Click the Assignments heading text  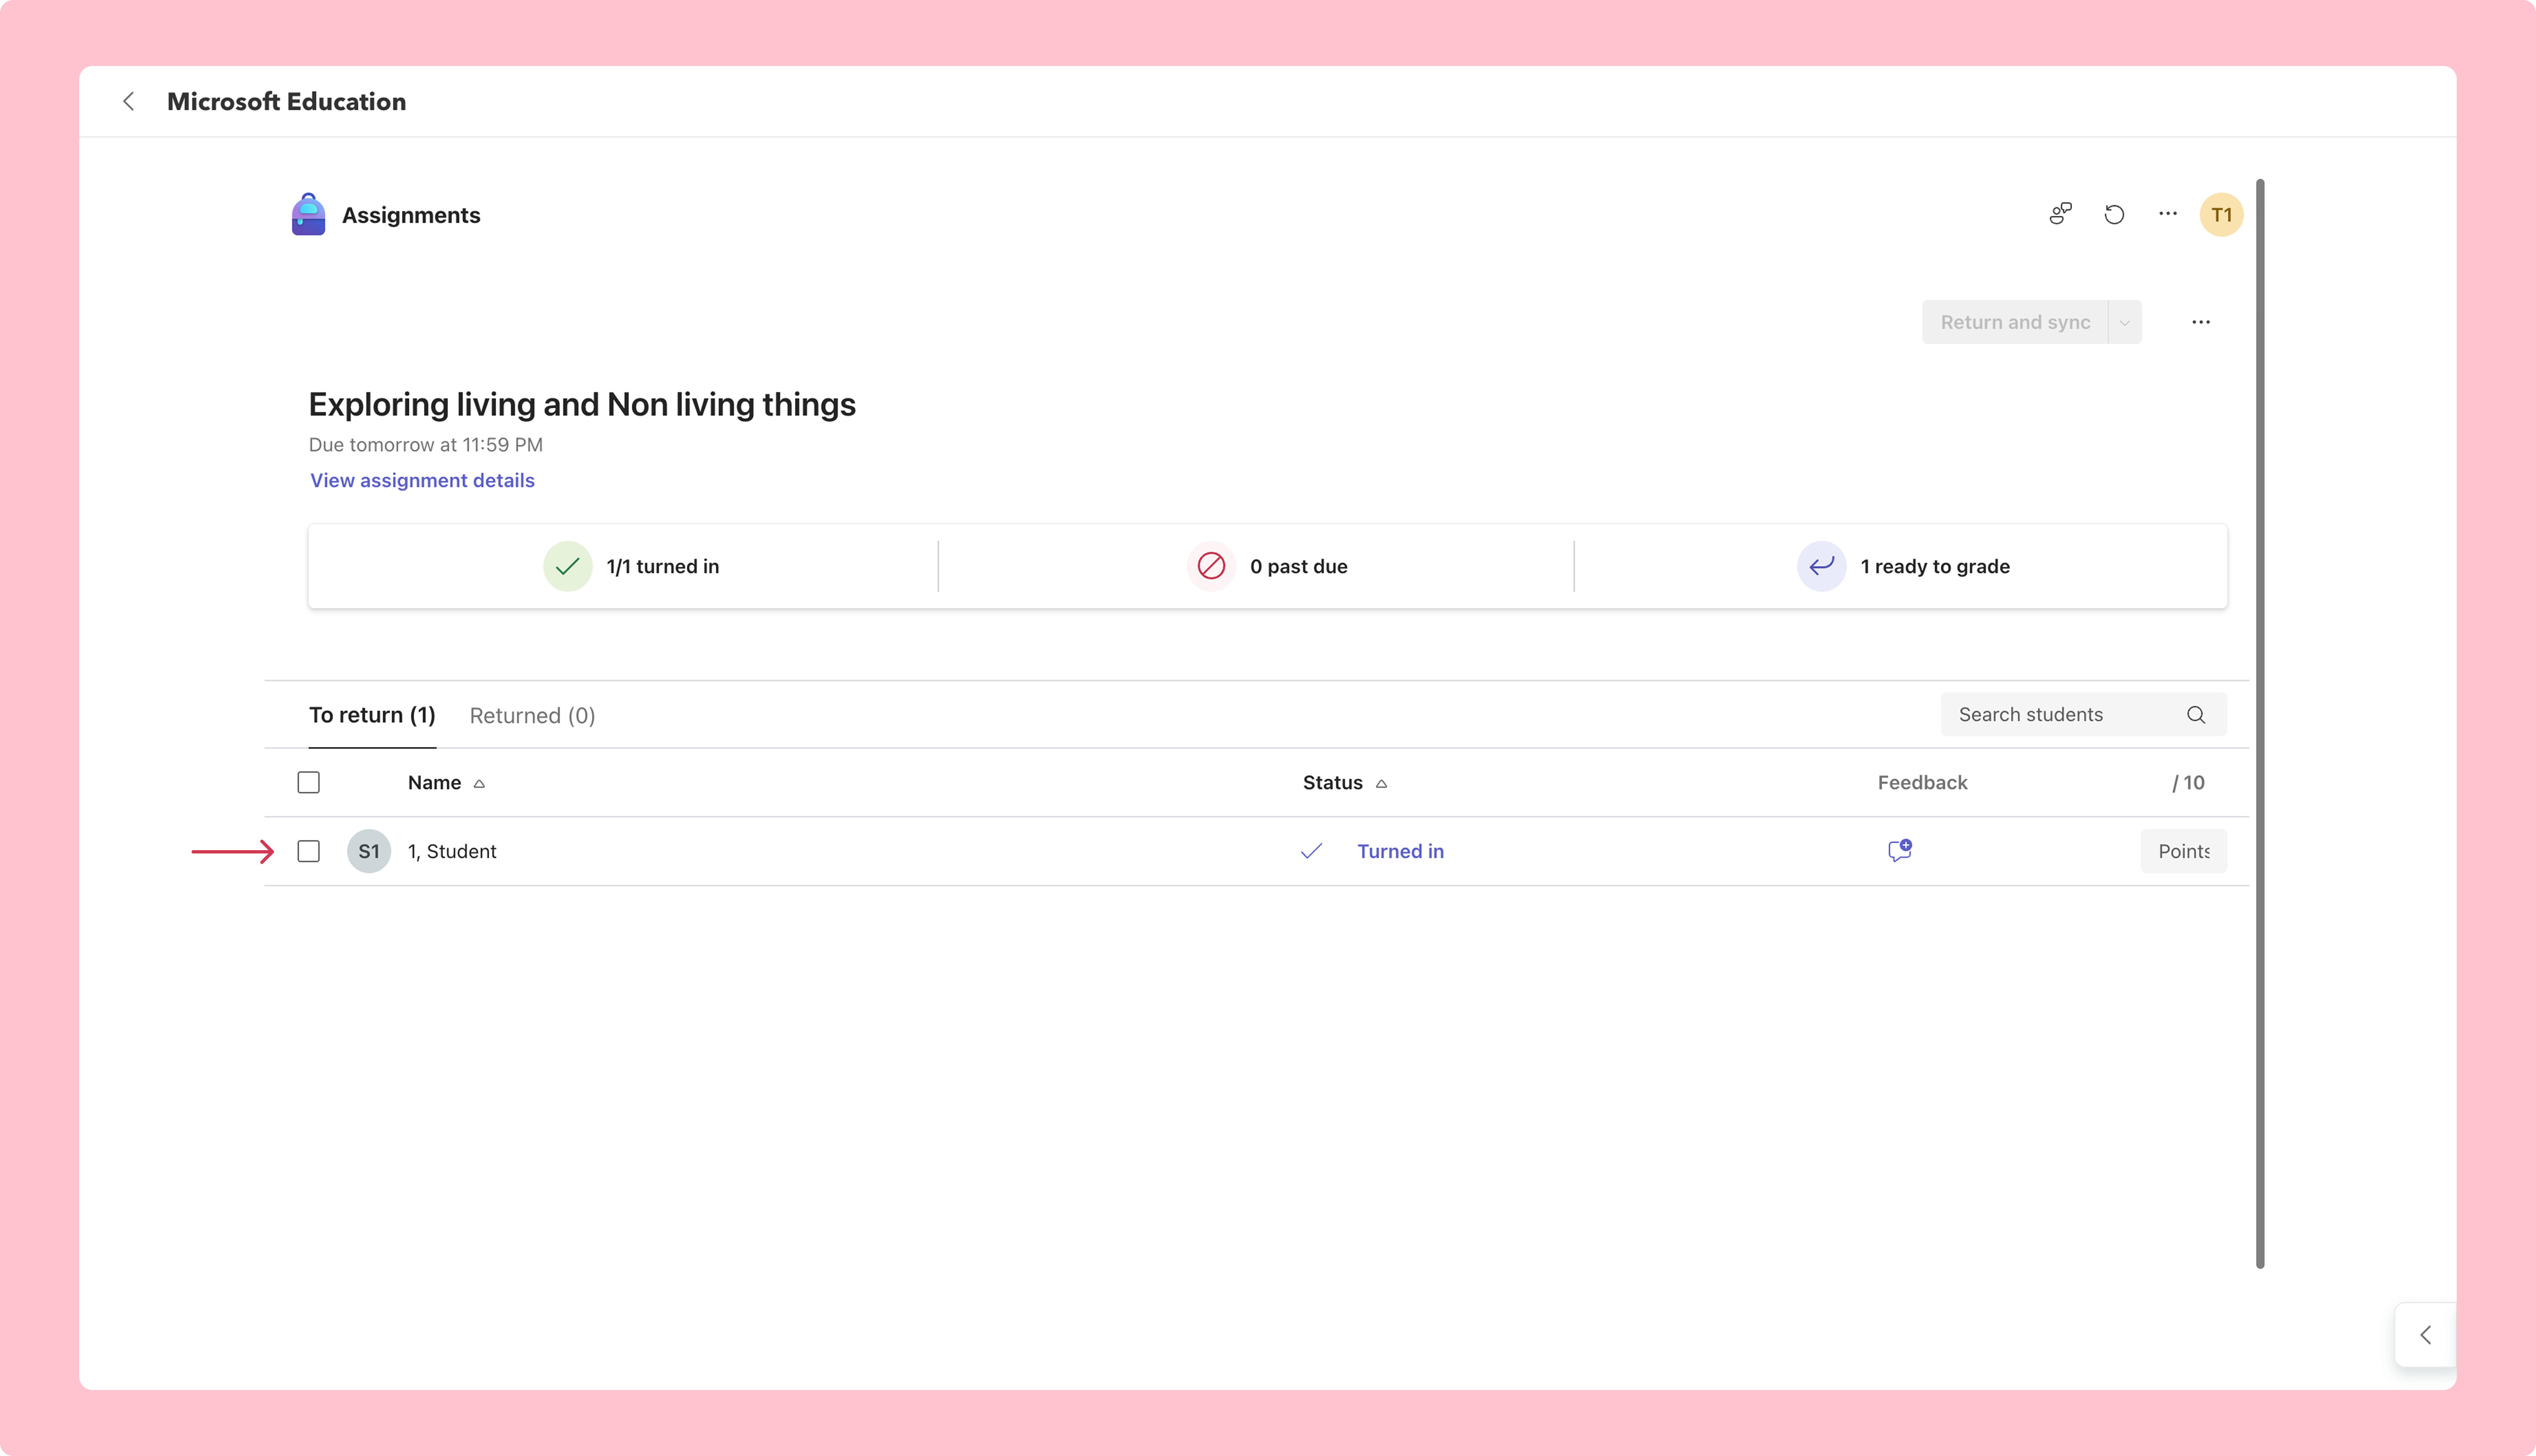point(411,215)
